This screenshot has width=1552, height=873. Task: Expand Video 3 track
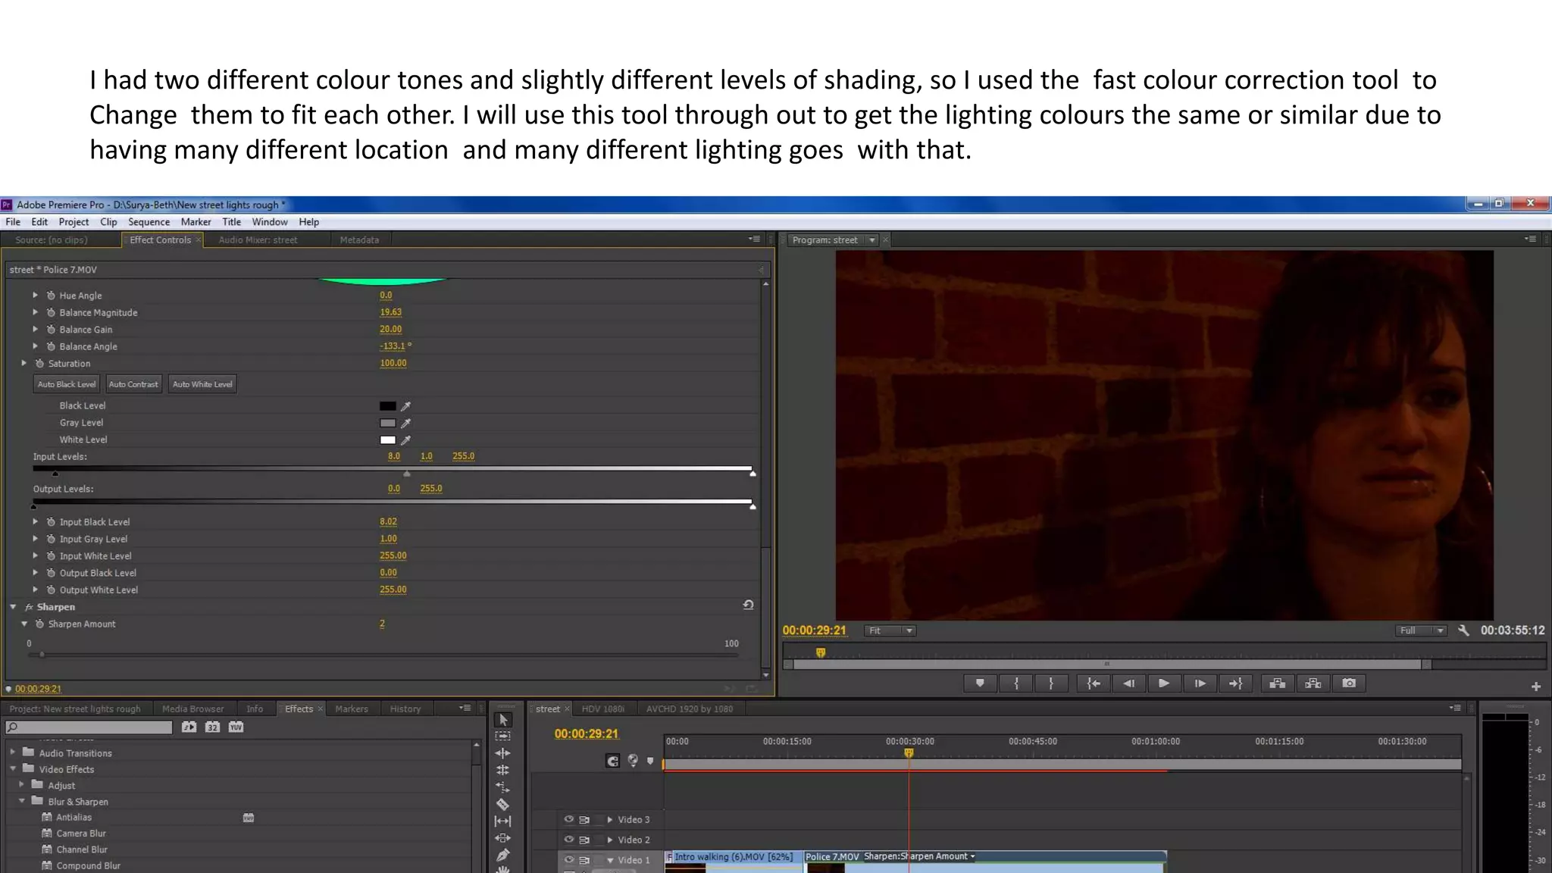tap(609, 819)
